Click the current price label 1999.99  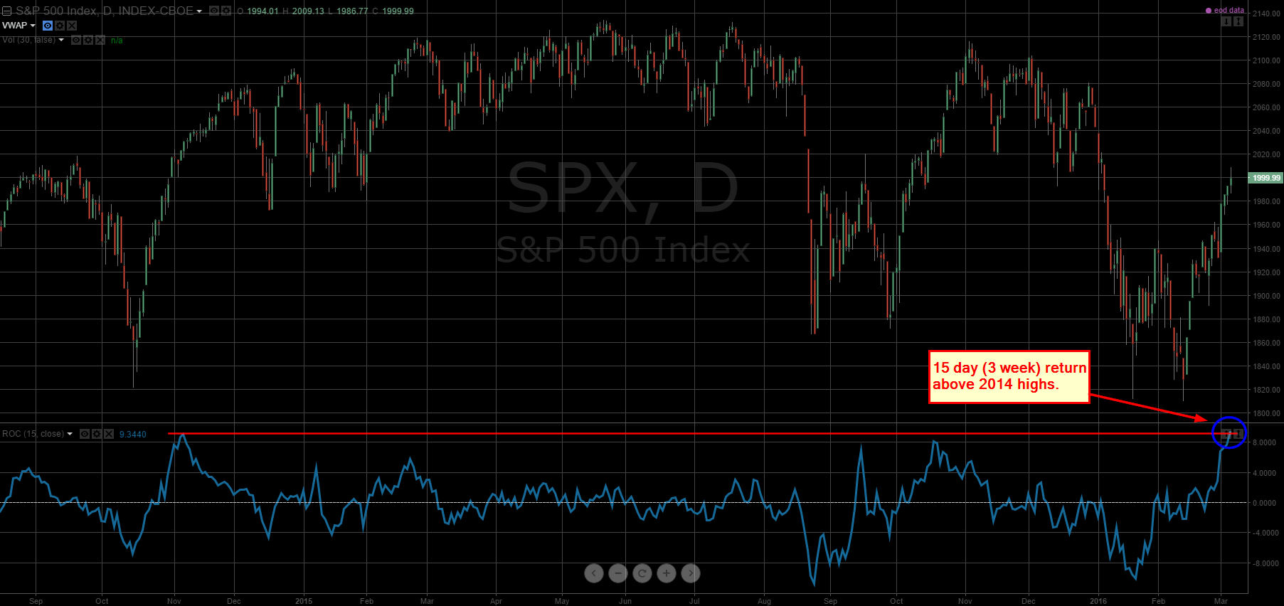point(1266,178)
